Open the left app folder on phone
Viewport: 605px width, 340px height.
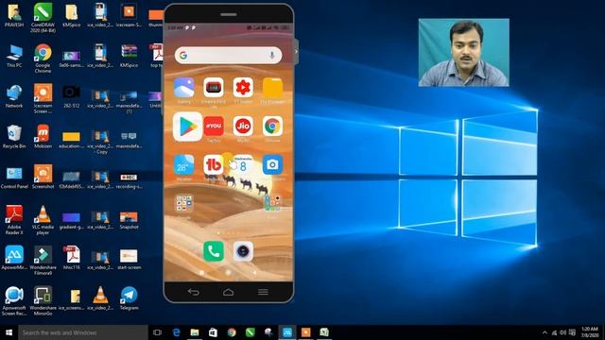[183, 204]
